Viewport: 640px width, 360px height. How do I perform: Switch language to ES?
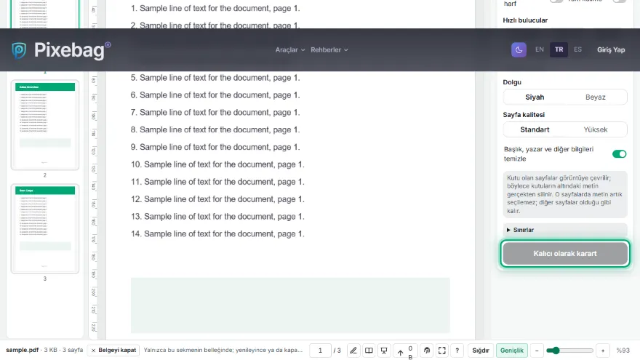pyautogui.click(x=577, y=49)
